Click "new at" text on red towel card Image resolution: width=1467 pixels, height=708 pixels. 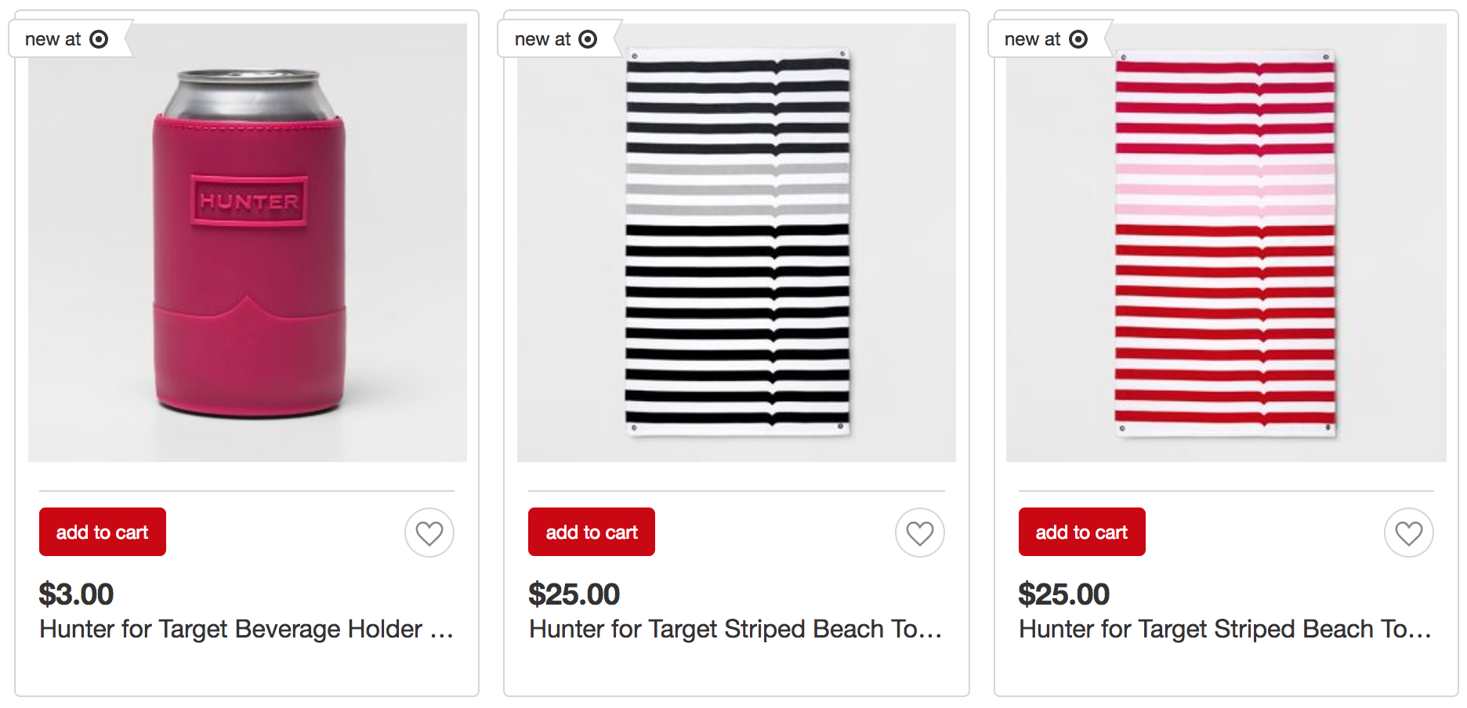[x=1032, y=39]
